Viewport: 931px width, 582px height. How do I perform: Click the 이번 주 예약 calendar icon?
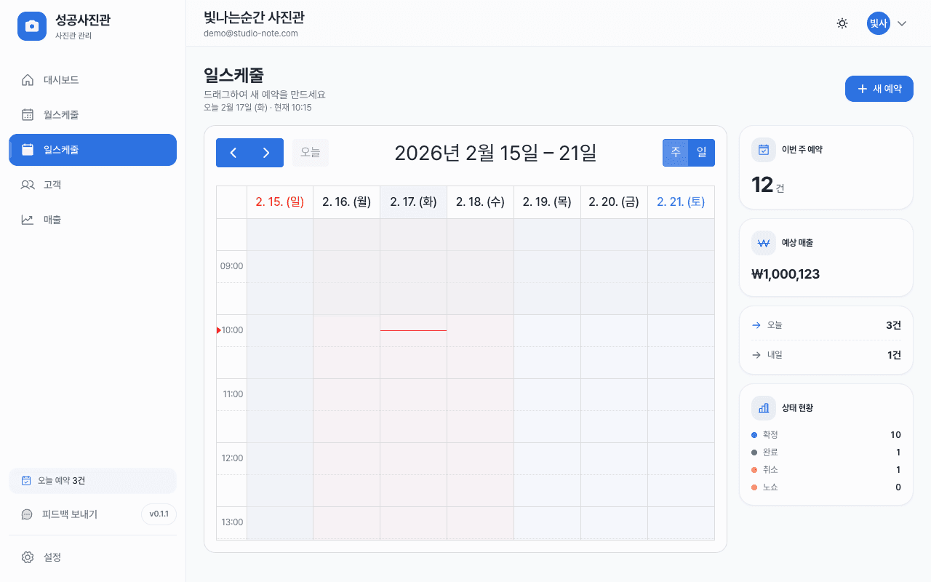763,149
